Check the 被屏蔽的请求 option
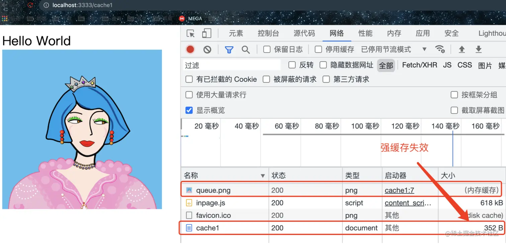This screenshot has height=244, width=506. 266,79
